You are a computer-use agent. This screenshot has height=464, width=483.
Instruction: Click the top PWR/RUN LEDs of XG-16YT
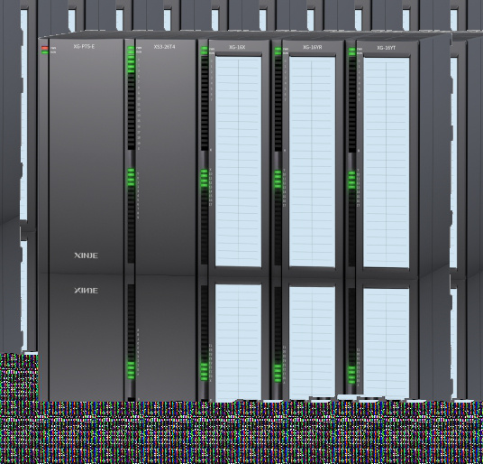click(x=352, y=51)
